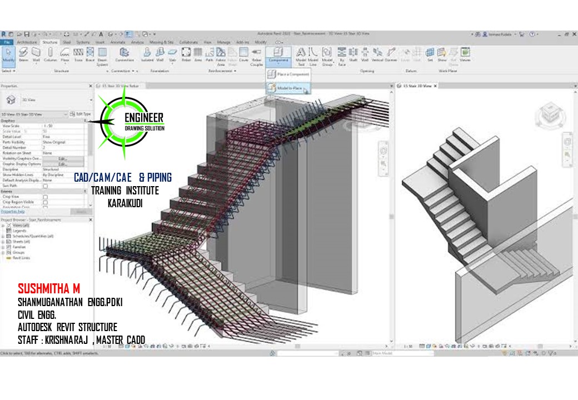Viewport: 578px width, 400px height.
Task: Expand the Schedules/Quantities tree node
Action: tap(3, 236)
